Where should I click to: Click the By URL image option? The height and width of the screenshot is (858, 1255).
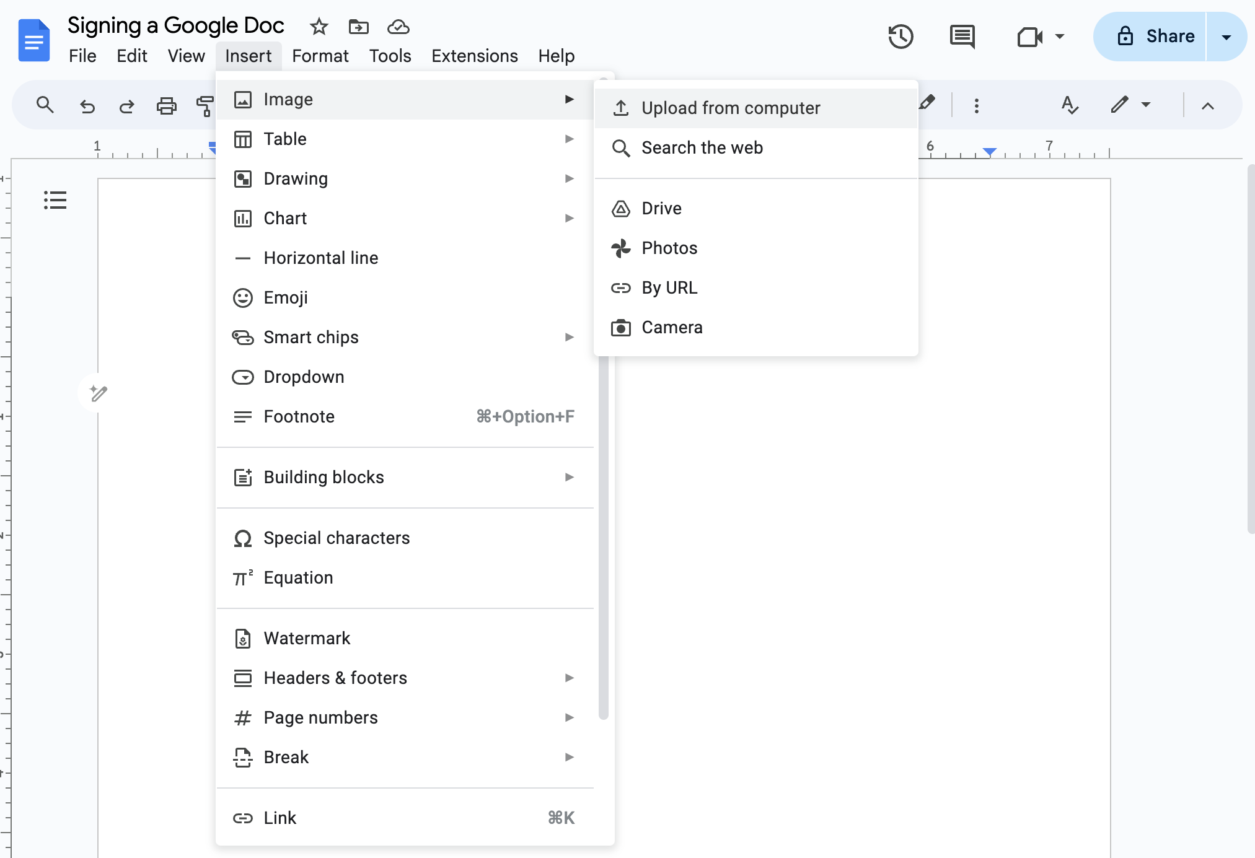667,287
